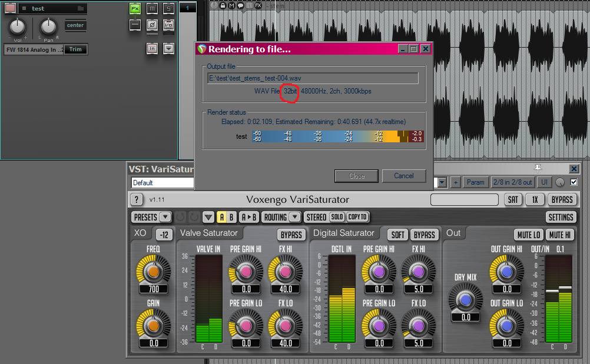The height and width of the screenshot is (364, 590).
Task: Open record mode dropdown arrow on track
Action: [168, 48]
